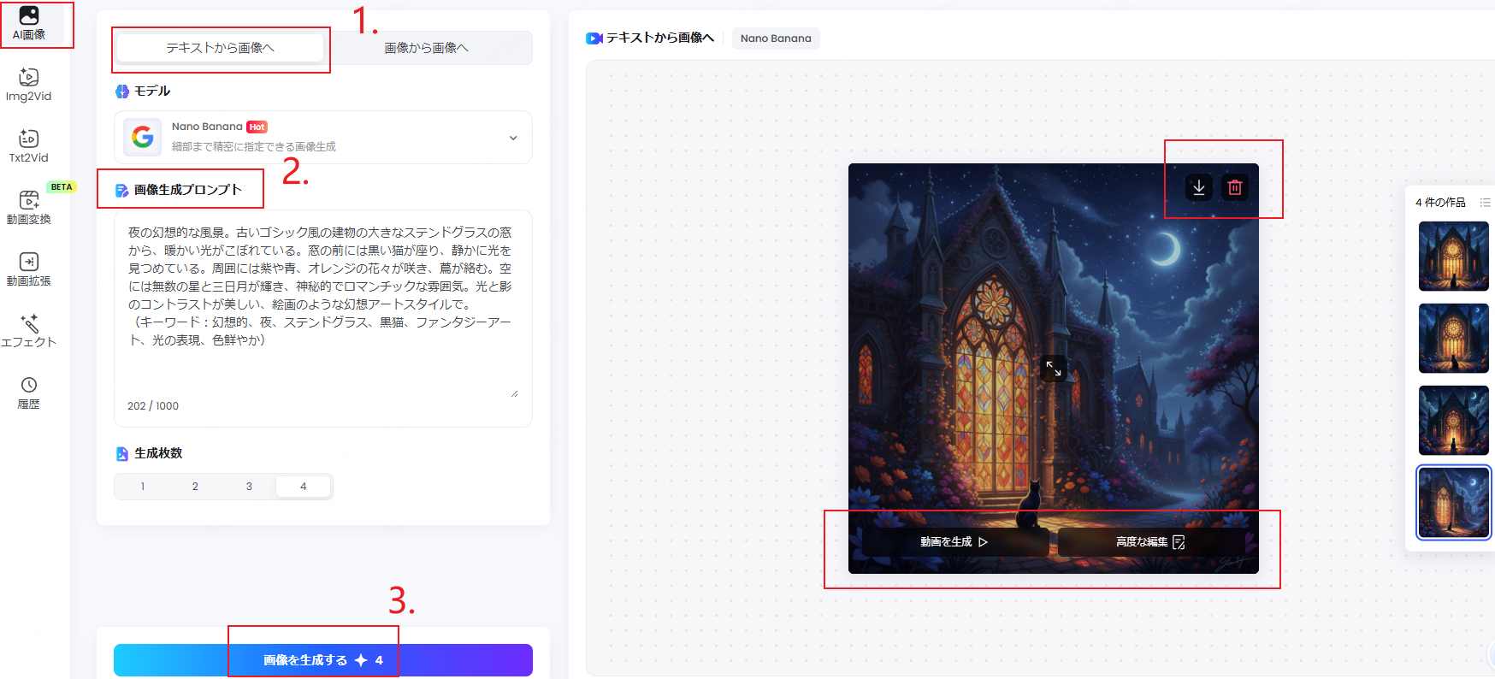The width and height of the screenshot is (1495, 679).
Task: Open the Txt2Vid sidebar tool
Action: [x=29, y=146]
